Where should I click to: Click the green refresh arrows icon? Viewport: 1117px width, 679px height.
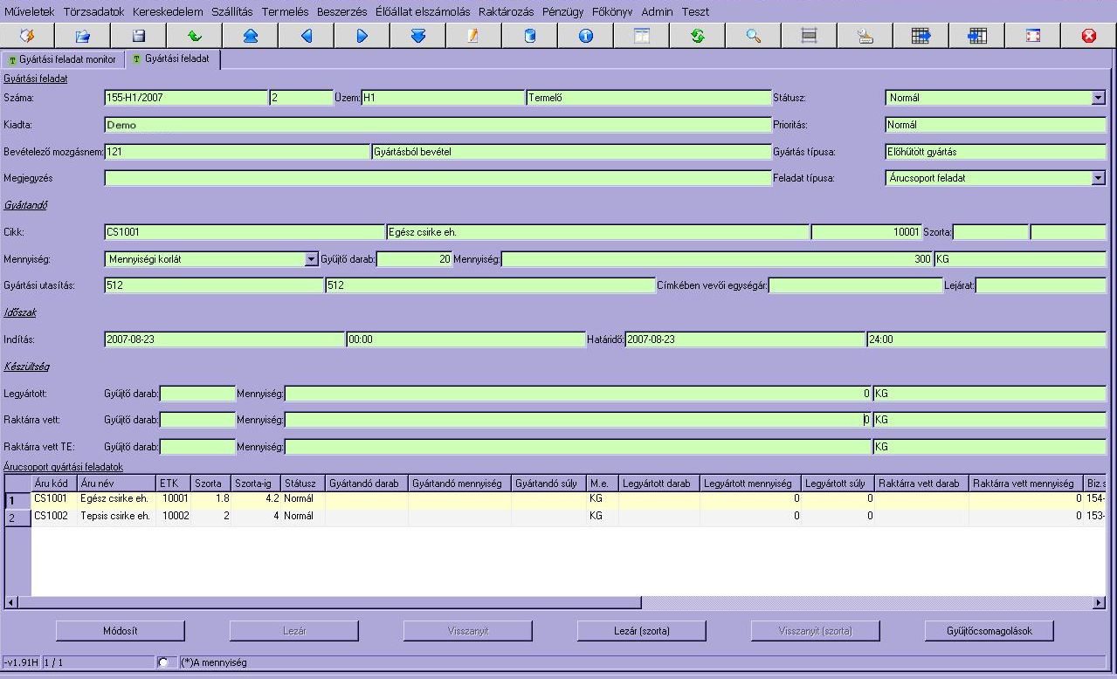(697, 36)
